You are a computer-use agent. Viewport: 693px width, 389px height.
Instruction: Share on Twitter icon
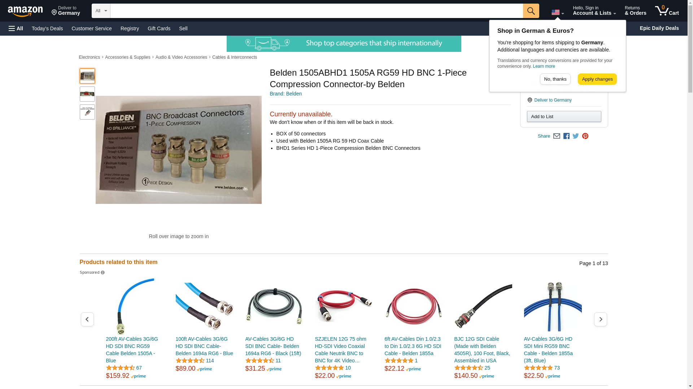576,136
